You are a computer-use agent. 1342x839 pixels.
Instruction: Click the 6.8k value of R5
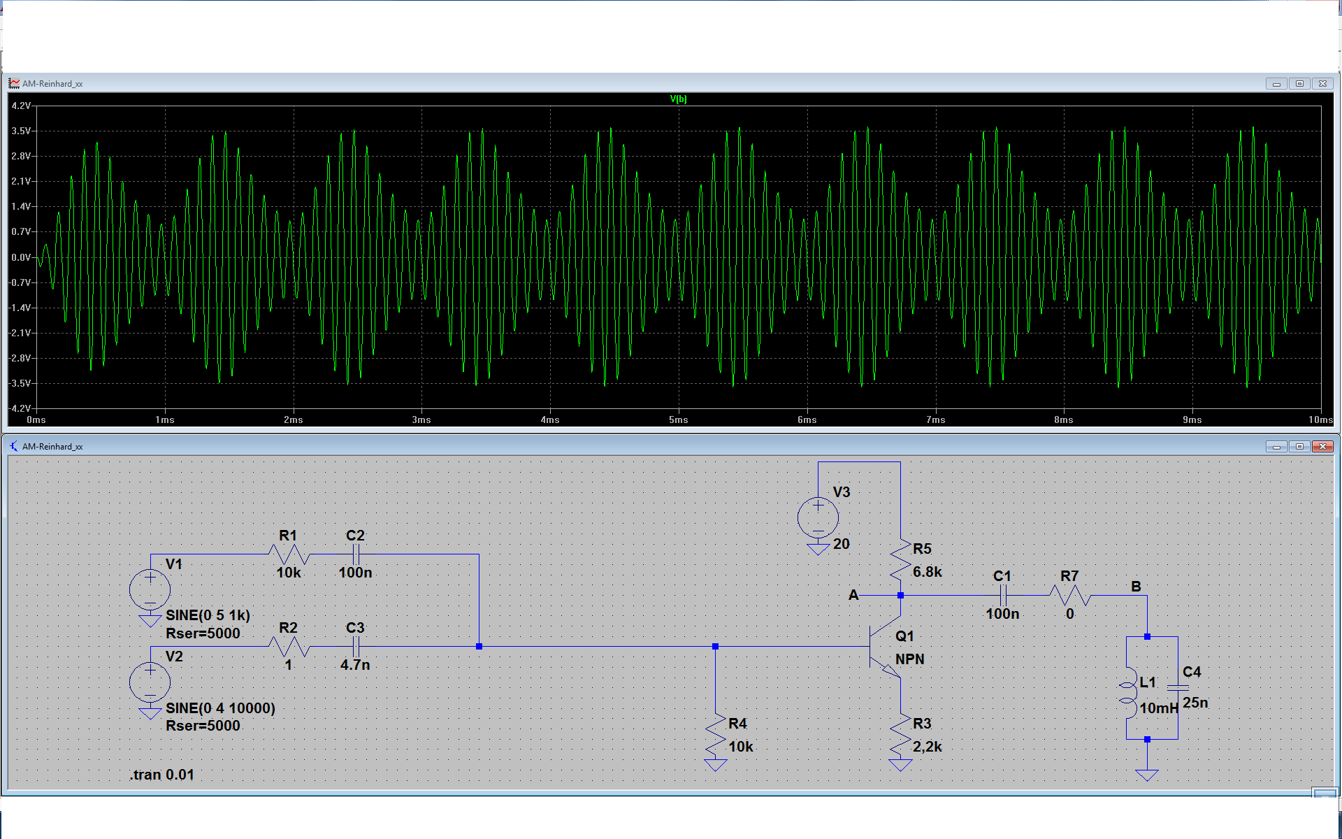tap(928, 572)
